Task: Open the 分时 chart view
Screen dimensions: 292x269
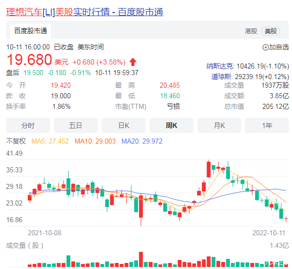Action: (x=28, y=125)
